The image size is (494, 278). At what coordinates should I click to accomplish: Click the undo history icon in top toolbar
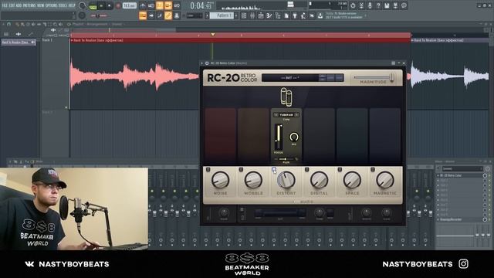(x=353, y=5)
